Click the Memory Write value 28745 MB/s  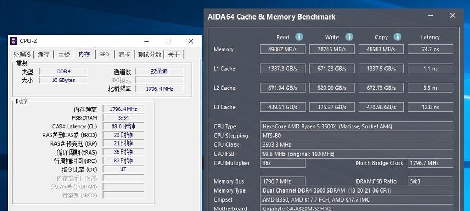[332, 50]
